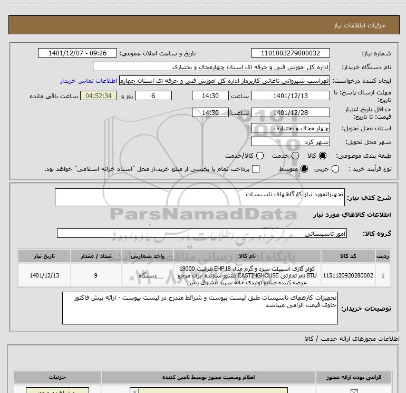Choose the جزیی purchase type radio
Screen dimensions: 406x393
pyautogui.click(x=335, y=169)
